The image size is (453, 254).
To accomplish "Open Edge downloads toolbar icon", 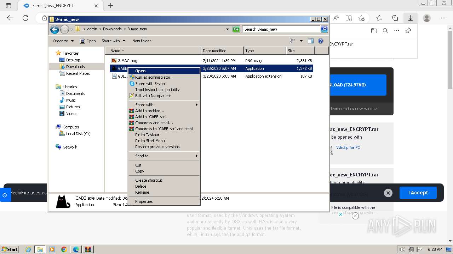I will pyautogui.click(x=411, y=18).
